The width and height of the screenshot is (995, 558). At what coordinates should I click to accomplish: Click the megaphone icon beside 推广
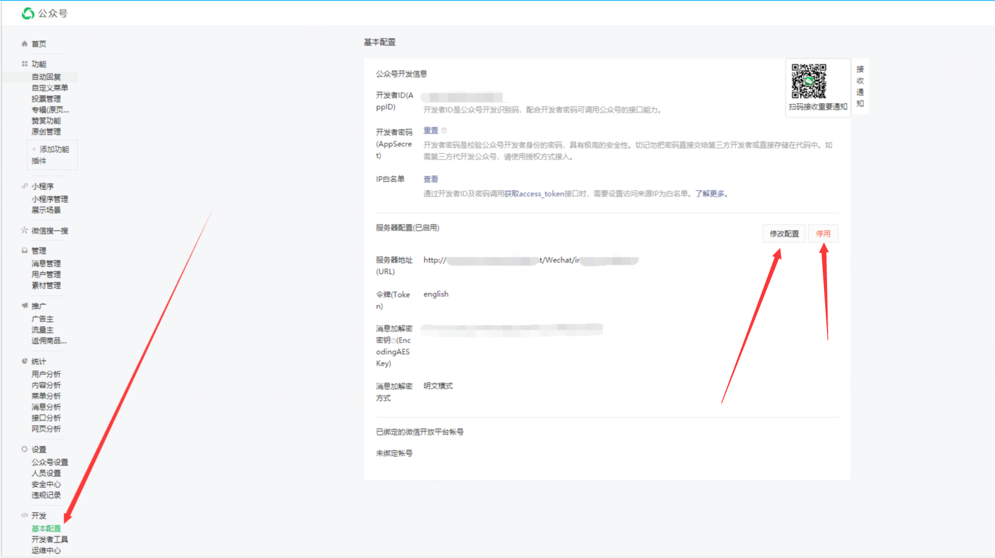click(25, 306)
